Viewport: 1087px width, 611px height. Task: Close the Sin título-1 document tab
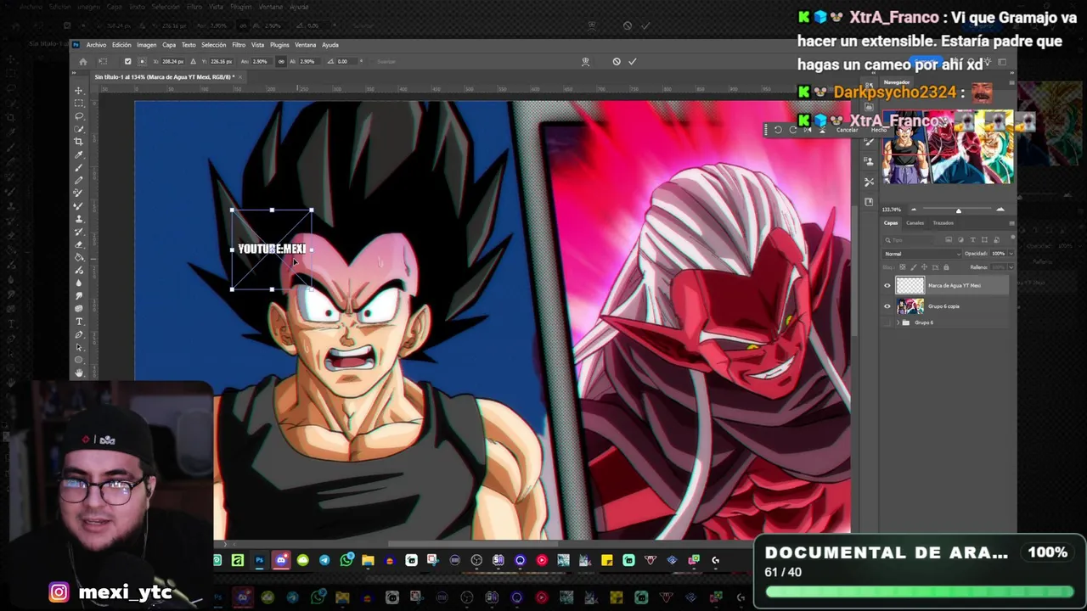pyautogui.click(x=240, y=77)
